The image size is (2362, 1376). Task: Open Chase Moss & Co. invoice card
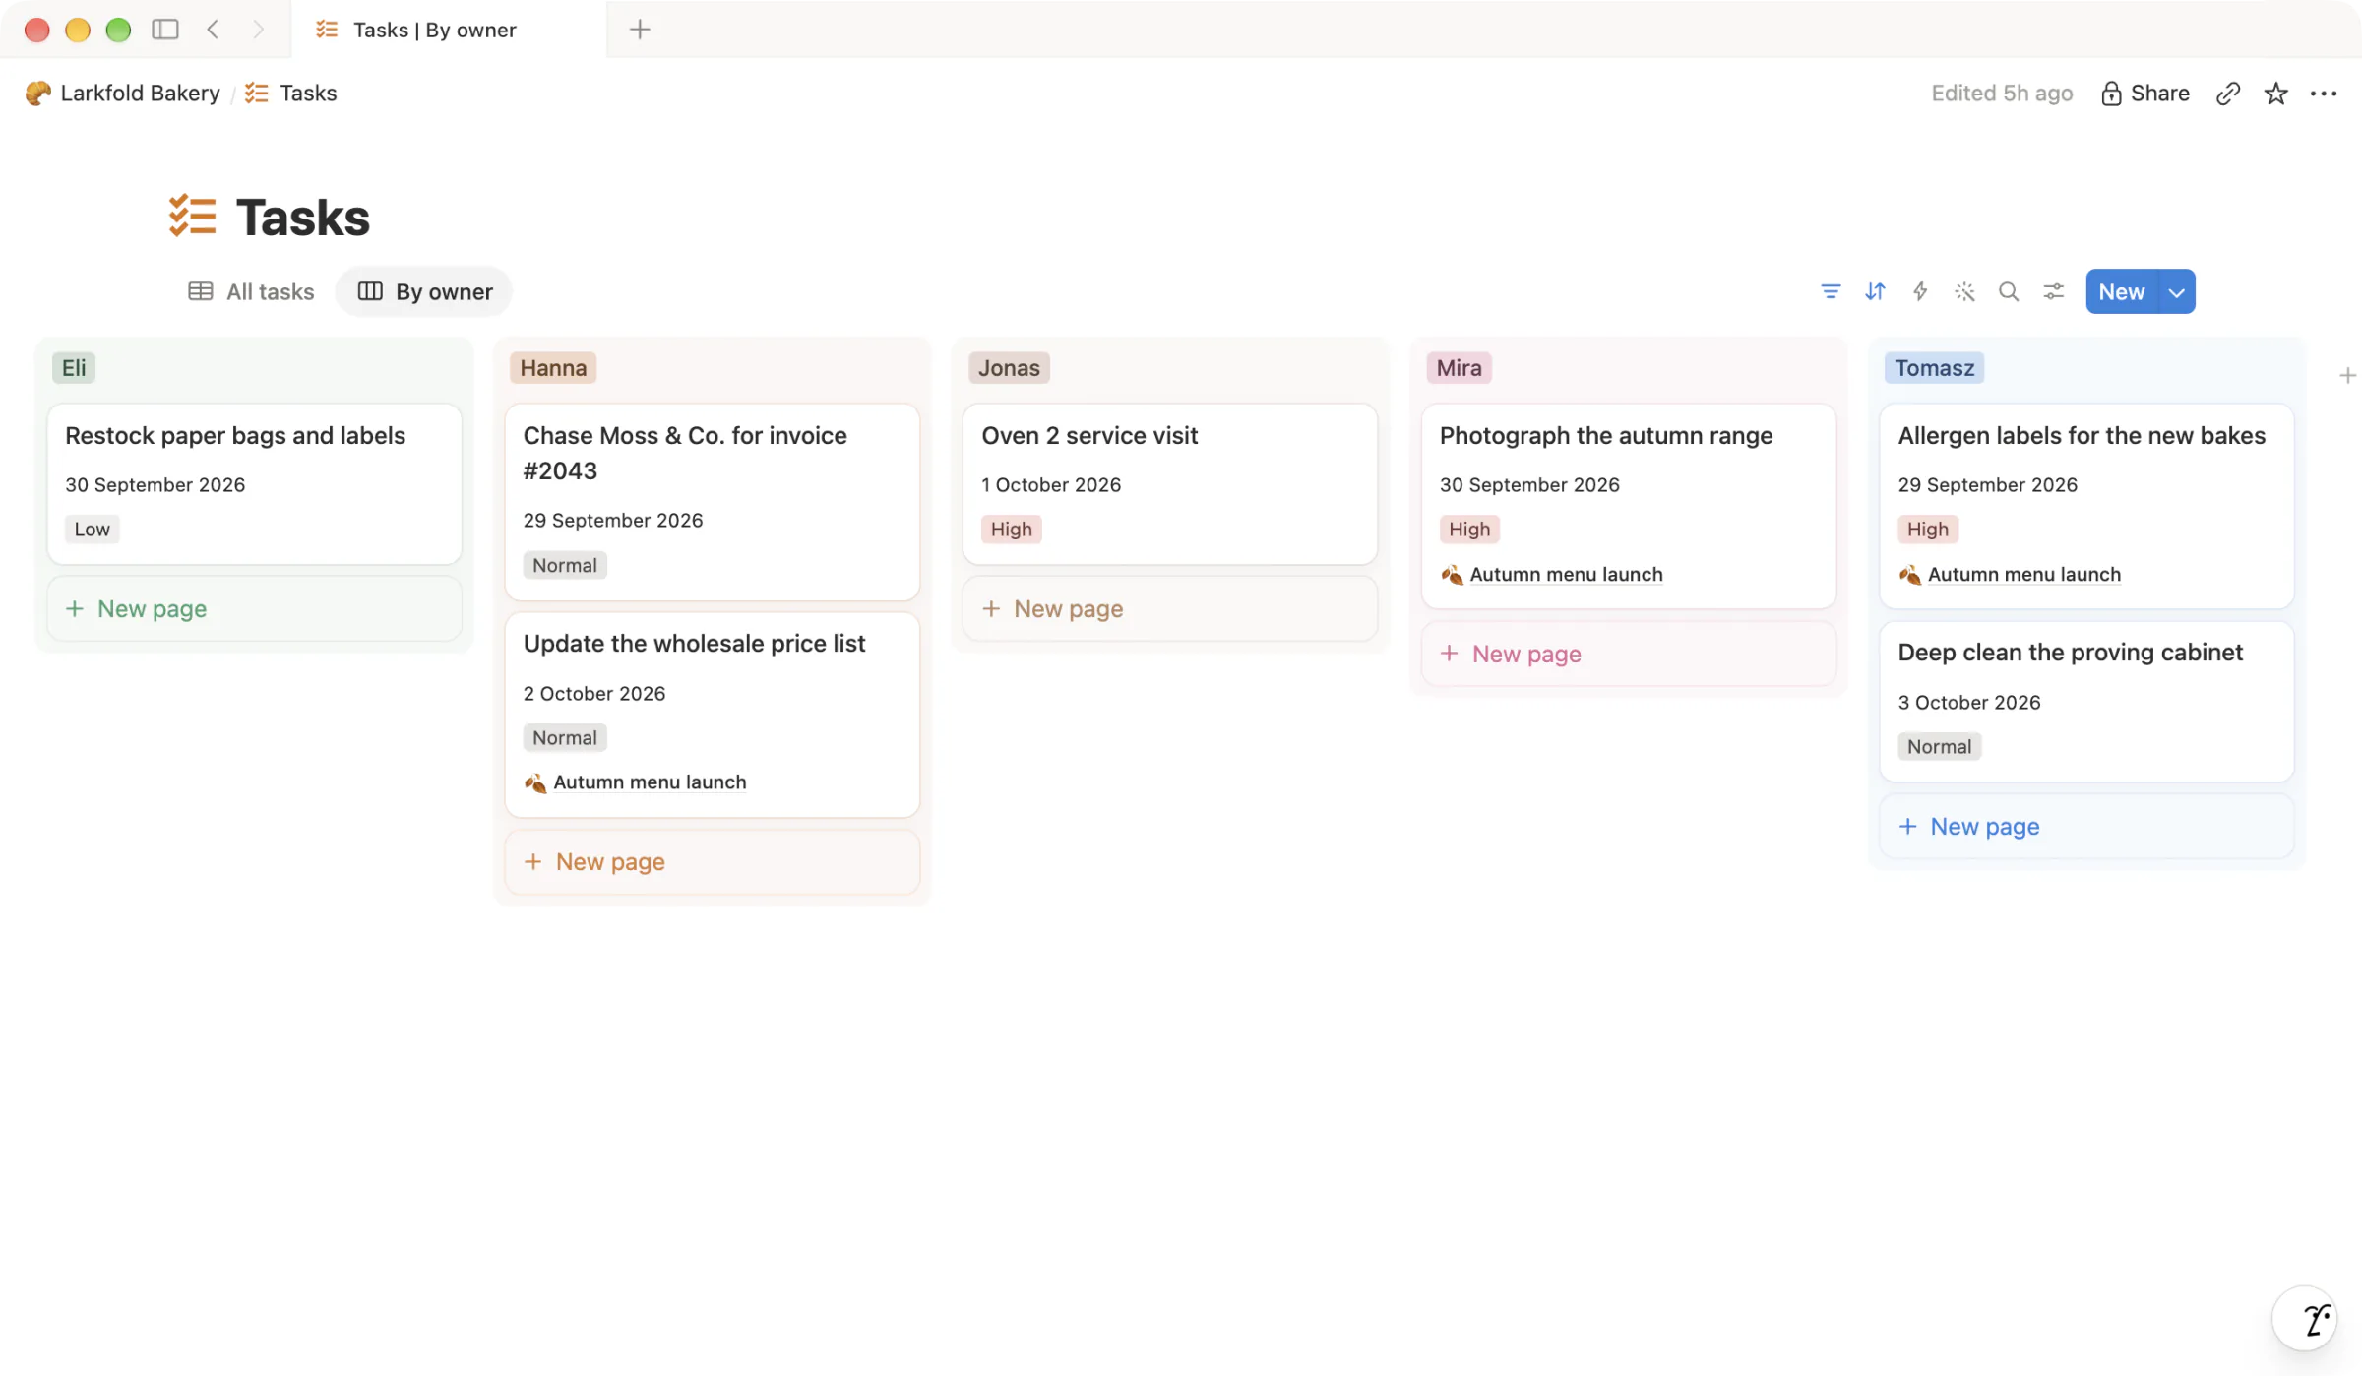click(713, 501)
